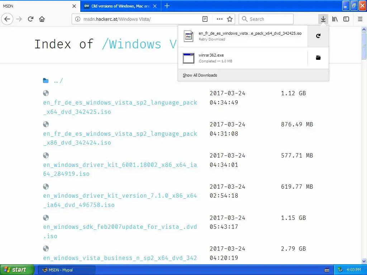Click MSDN - Mypal taskbar button

click(x=67, y=270)
